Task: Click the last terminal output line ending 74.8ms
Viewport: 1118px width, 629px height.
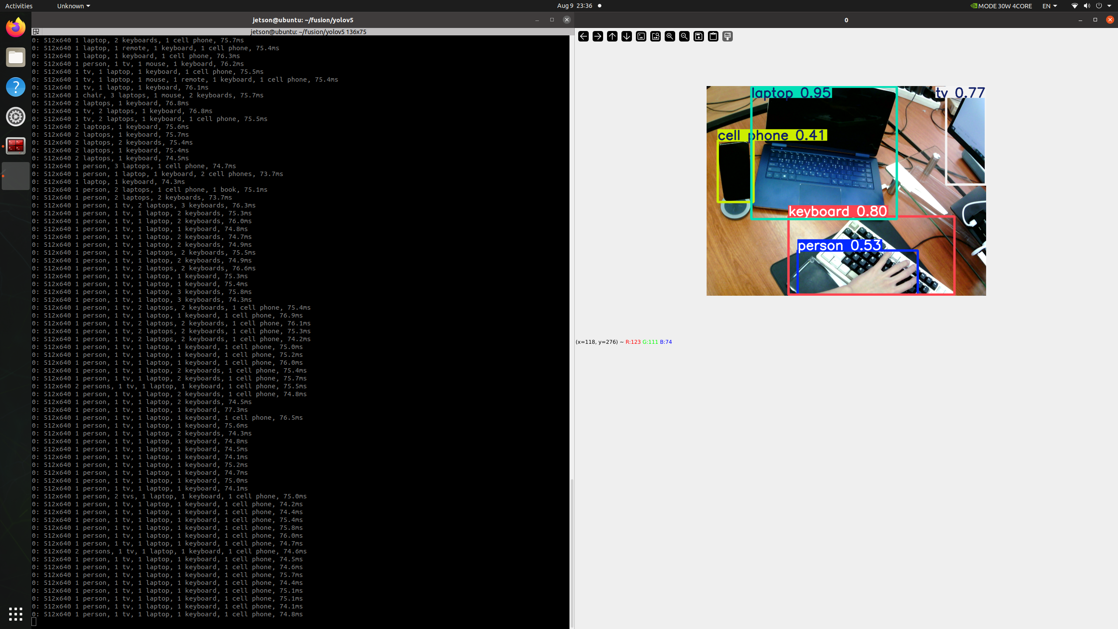Action: point(167,614)
